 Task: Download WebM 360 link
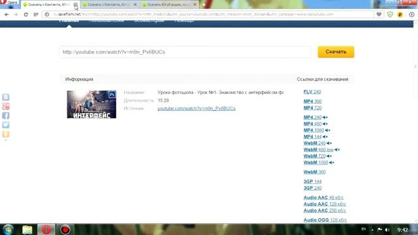315,172
